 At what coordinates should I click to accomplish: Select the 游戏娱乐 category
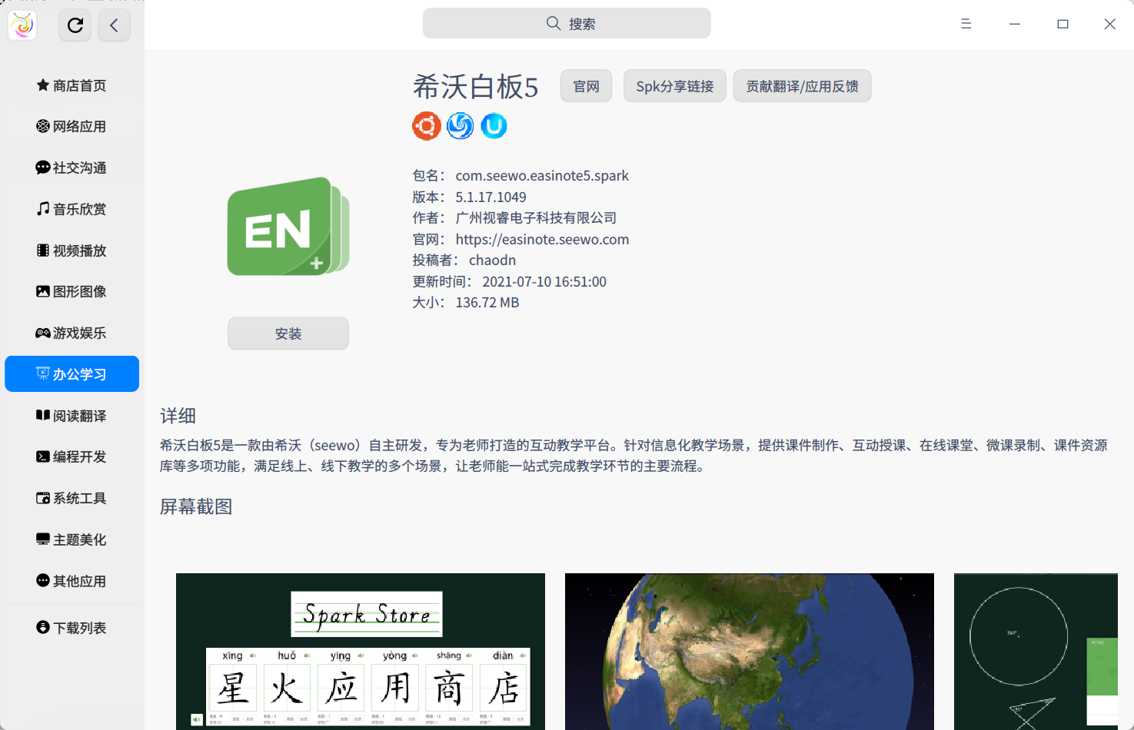(x=72, y=333)
